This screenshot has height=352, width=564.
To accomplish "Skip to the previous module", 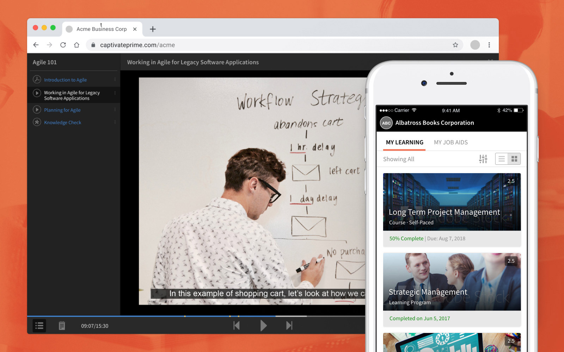I will coord(237,326).
